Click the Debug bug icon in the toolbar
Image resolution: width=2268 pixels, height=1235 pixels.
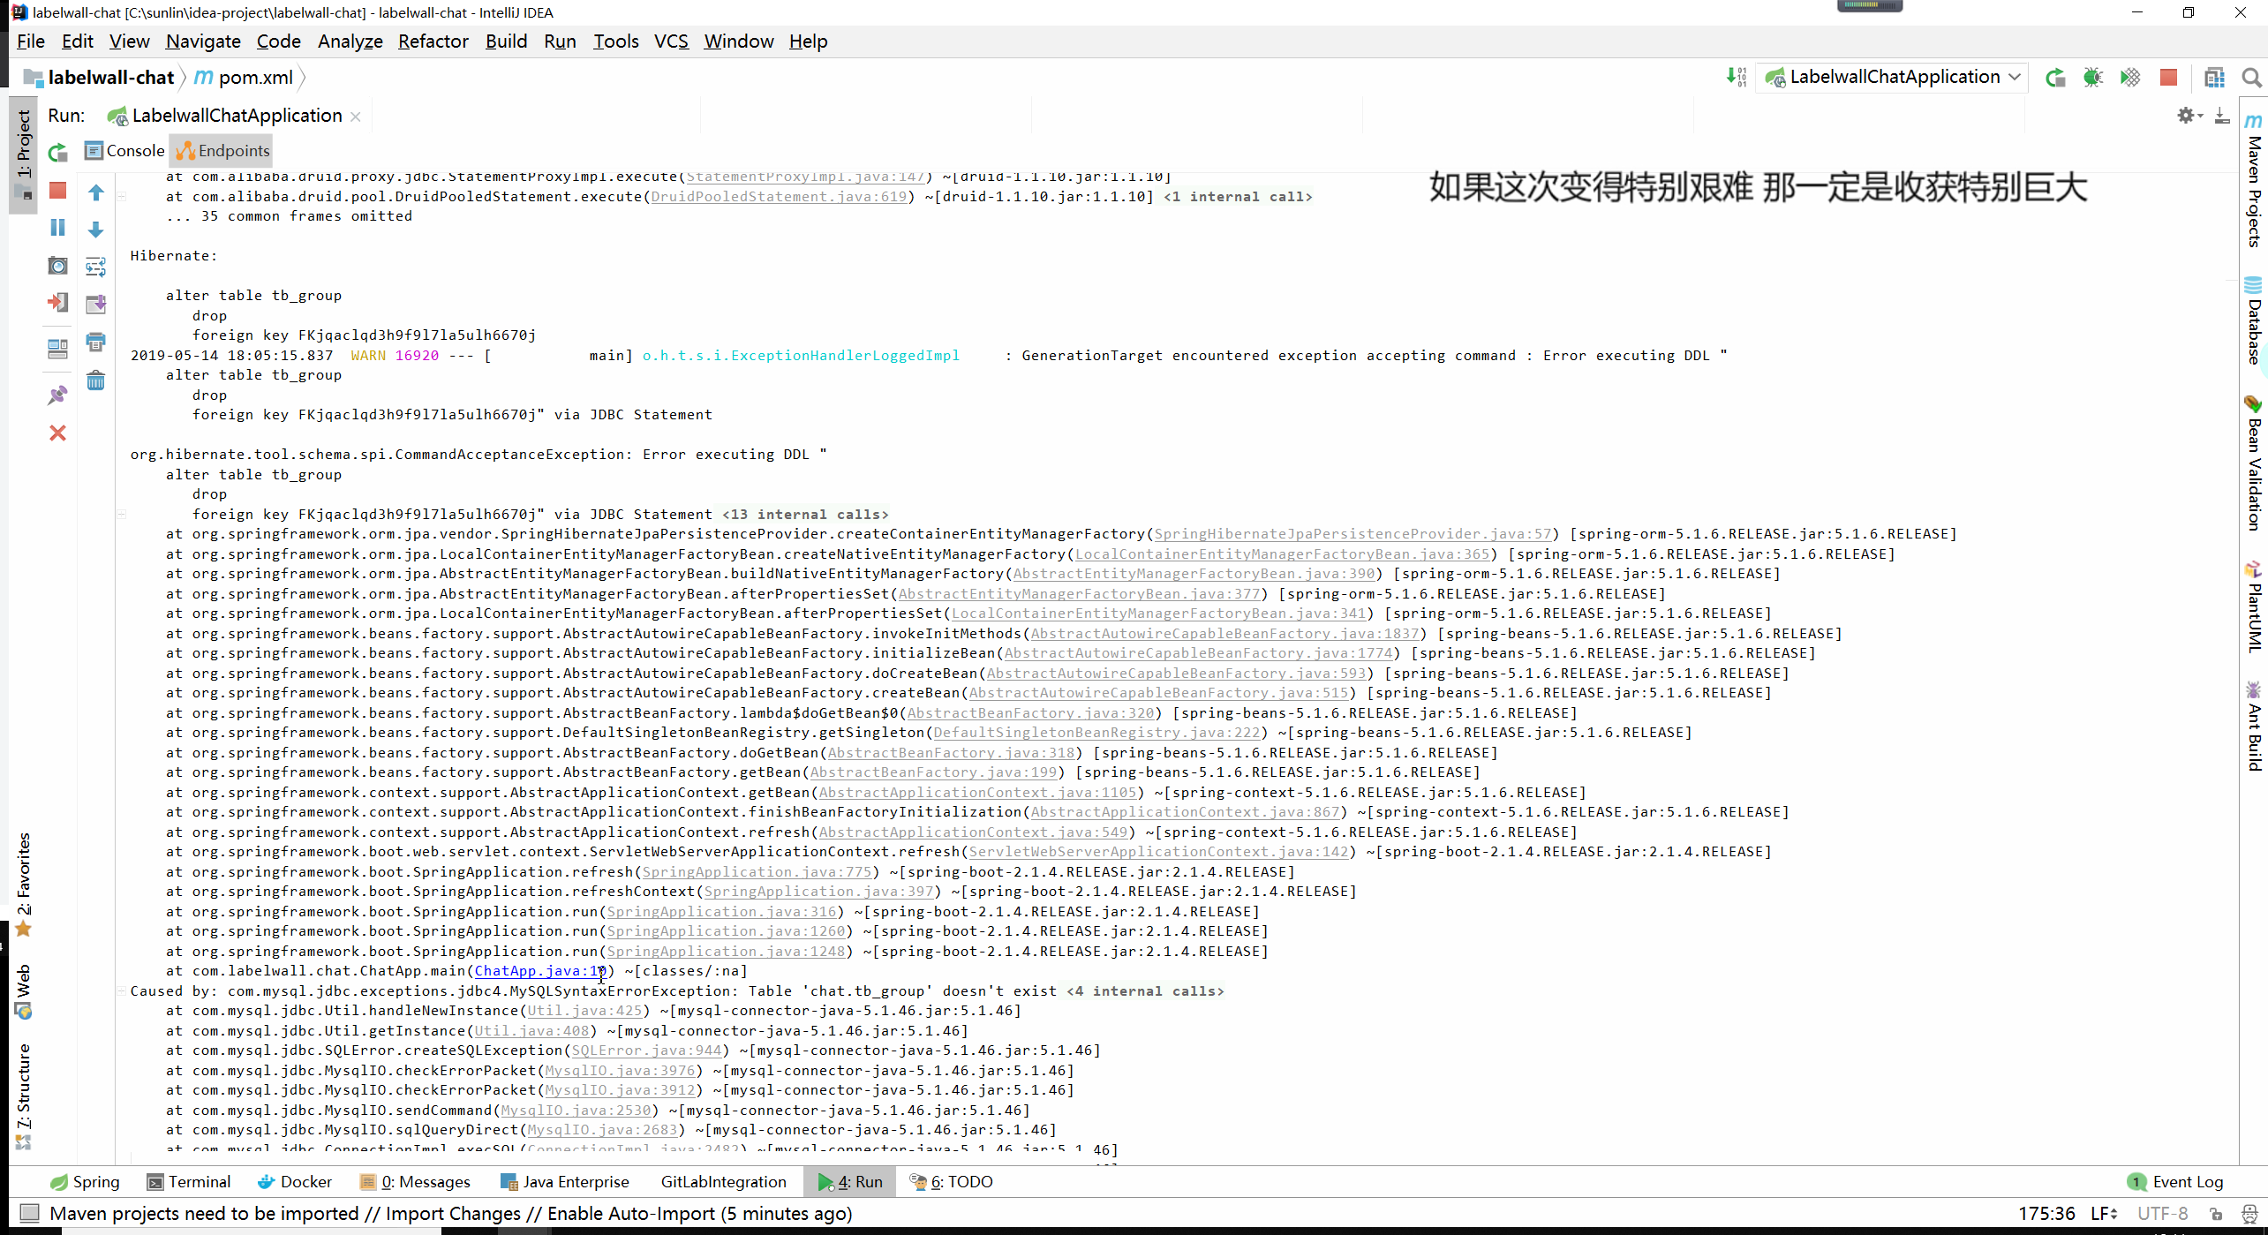(x=2092, y=78)
